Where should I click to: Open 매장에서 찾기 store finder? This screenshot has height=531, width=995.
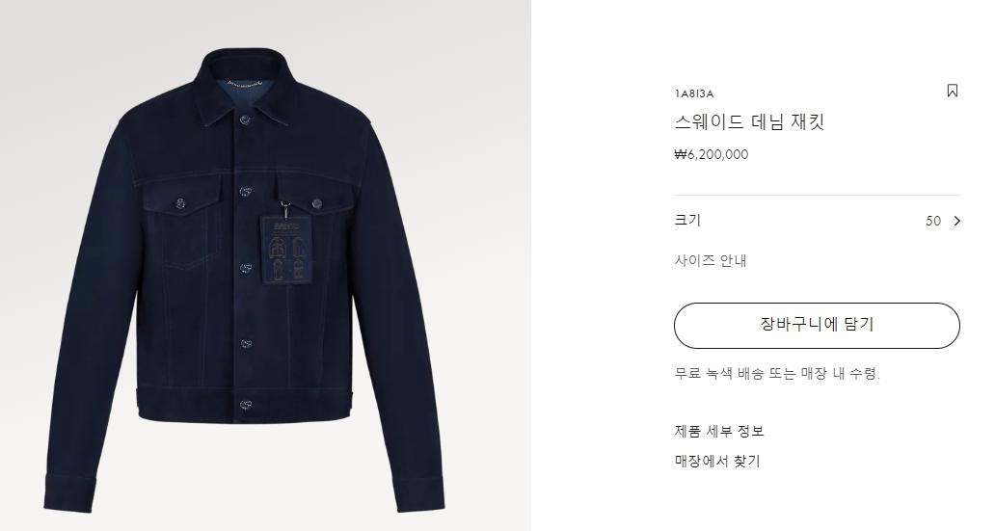pyautogui.click(x=717, y=462)
